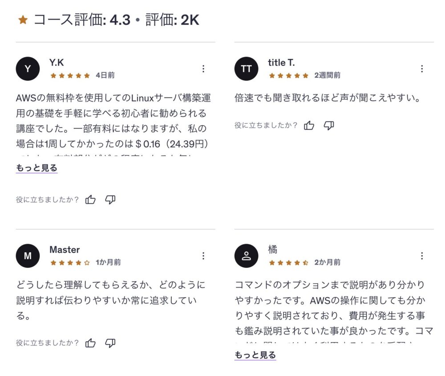Screen dimensions: 445x376
Task: Click the person avatar icon of 橘
Action: coord(246,256)
